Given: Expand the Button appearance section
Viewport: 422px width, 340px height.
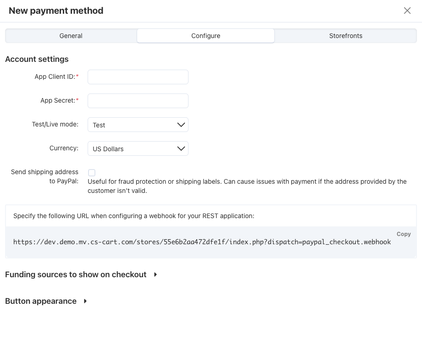Looking at the screenshot, I should click(46, 301).
